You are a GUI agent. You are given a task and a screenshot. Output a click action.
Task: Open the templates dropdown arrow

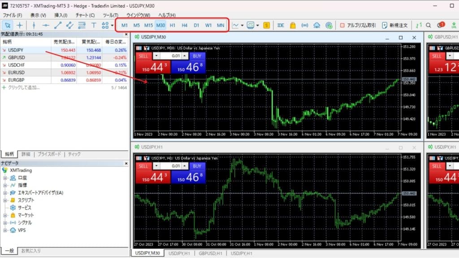pos(258,26)
